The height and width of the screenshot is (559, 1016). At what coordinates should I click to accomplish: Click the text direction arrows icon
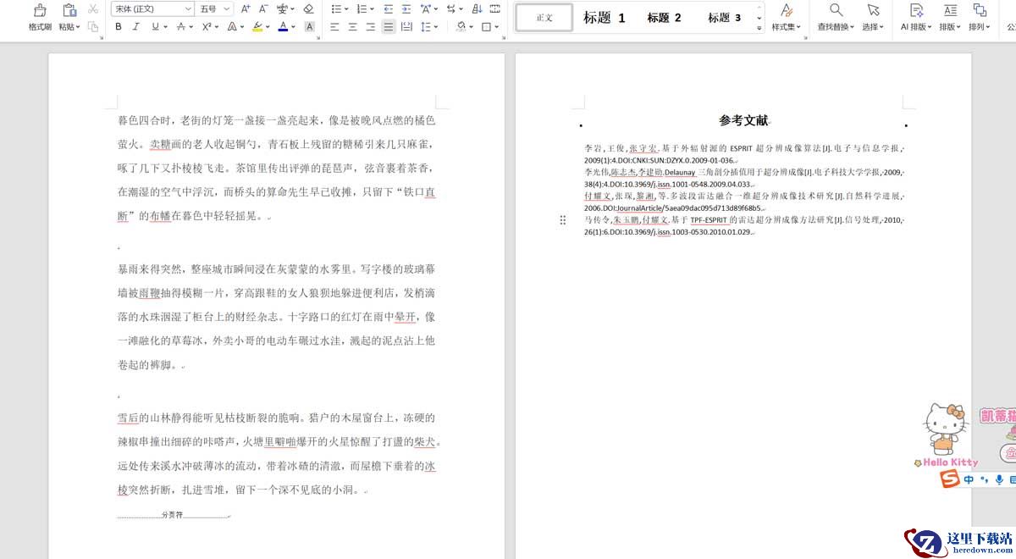tap(451, 8)
